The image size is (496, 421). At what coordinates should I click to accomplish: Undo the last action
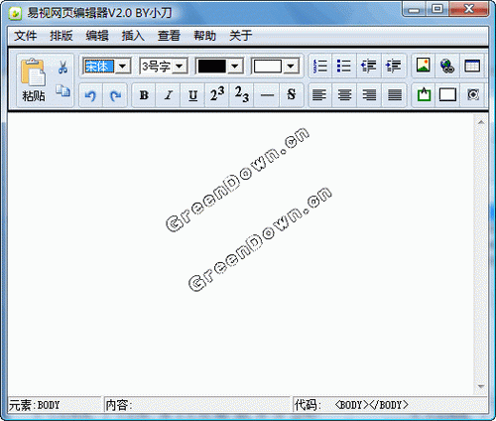tap(90, 95)
